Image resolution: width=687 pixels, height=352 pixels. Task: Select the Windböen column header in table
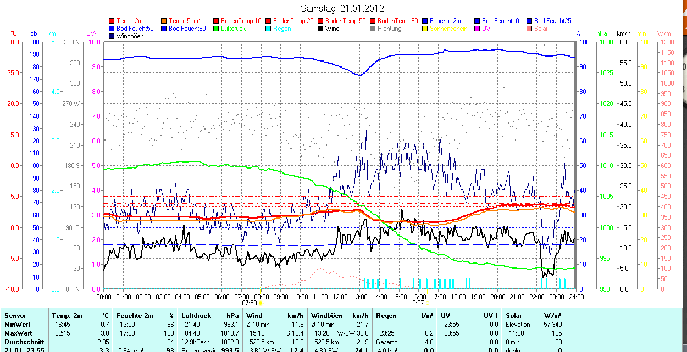(x=326, y=316)
